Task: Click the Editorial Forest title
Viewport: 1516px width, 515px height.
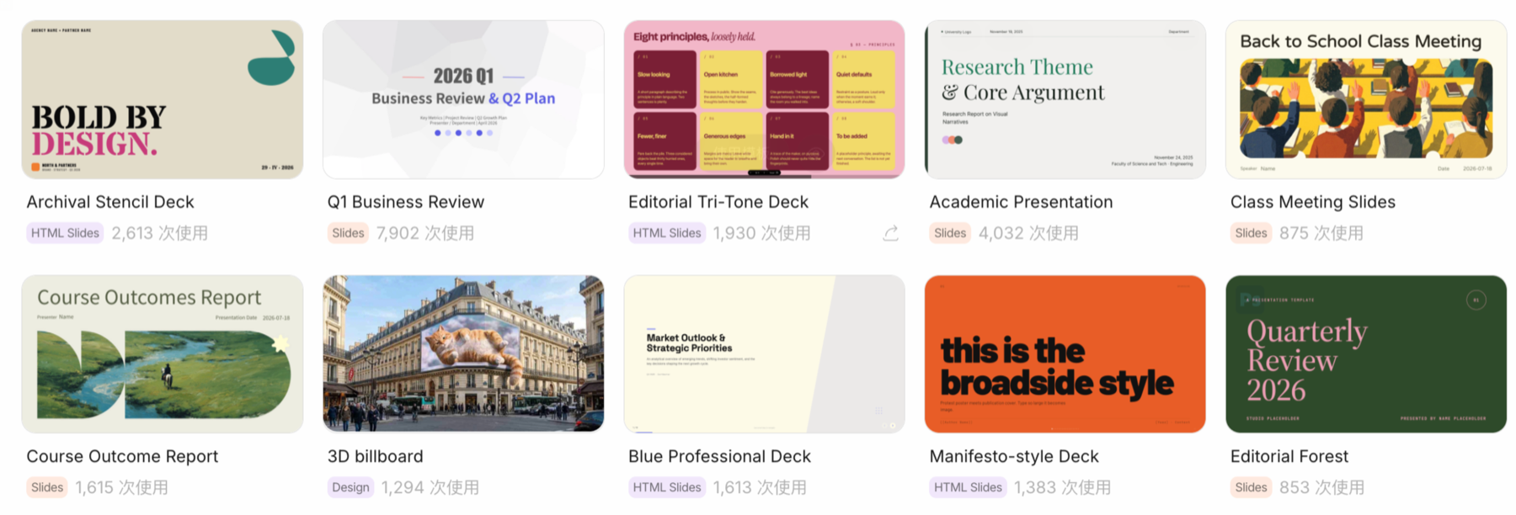Action: tap(1289, 456)
